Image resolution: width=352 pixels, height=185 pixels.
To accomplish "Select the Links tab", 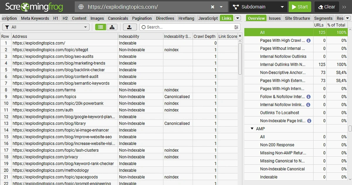I will pos(227,18).
